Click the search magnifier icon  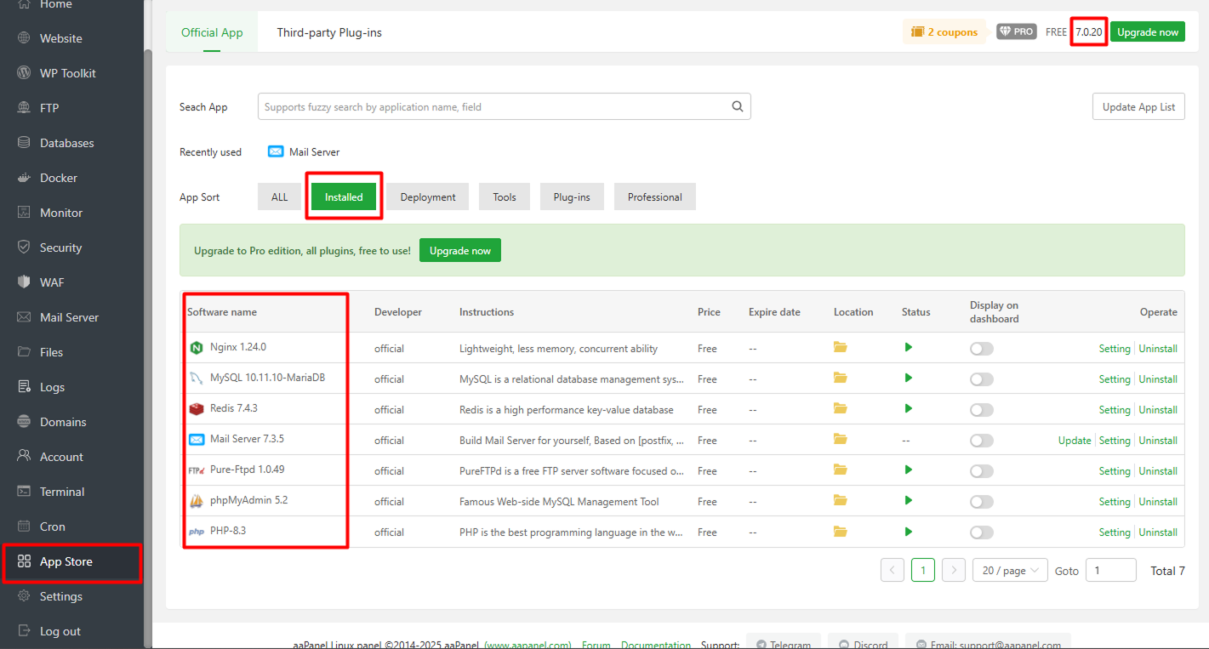[x=737, y=106]
